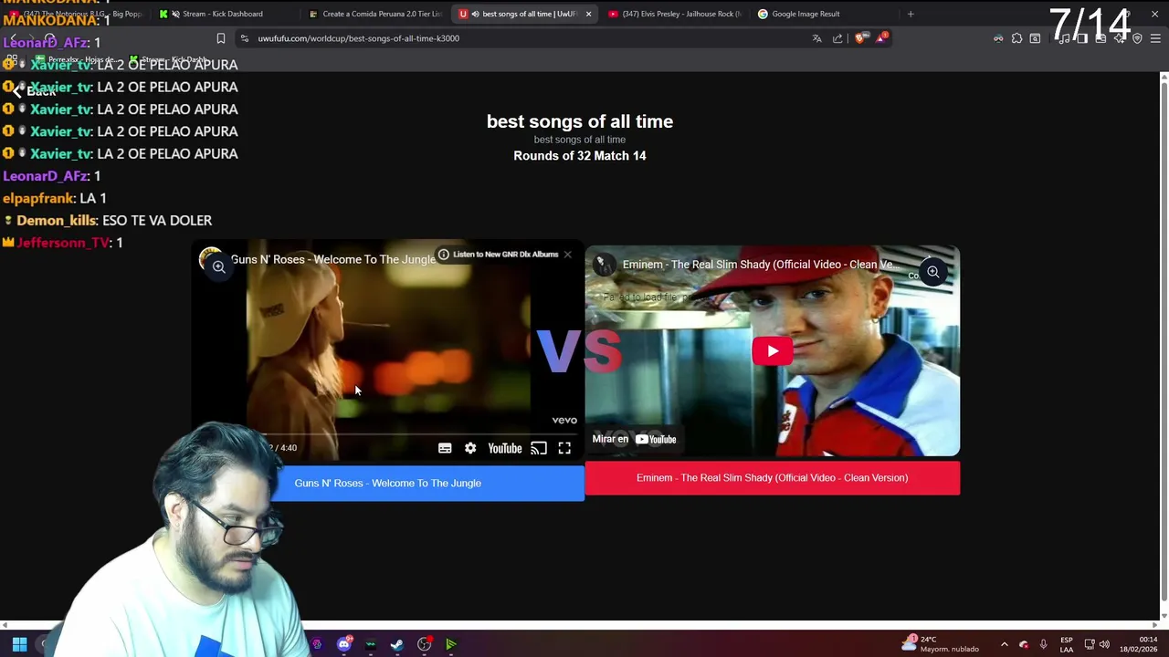1169x657 pixels.
Task: Expand the system tray hidden icons chevron
Action: [1004, 644]
